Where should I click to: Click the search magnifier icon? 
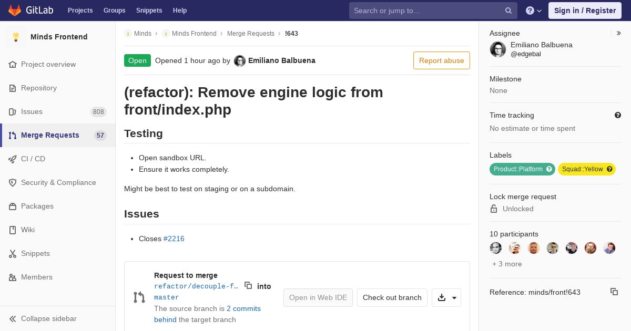coord(508,11)
